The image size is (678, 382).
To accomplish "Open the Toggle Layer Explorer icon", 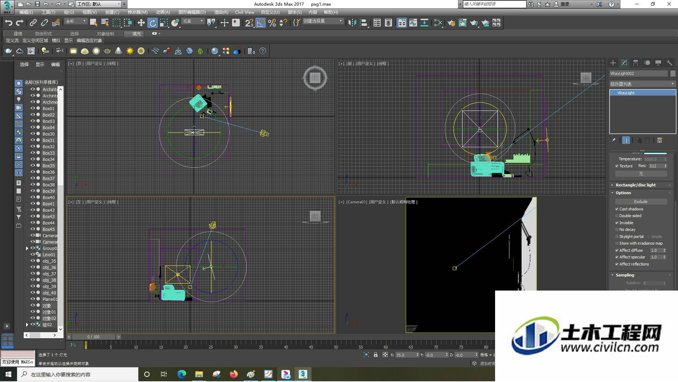I will (388, 23).
